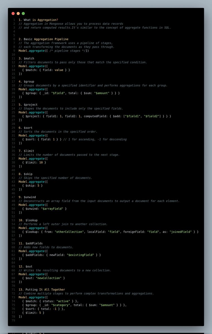
Task: Click the code "{ $limit: 10 }"
Action: (x=34, y=162)
